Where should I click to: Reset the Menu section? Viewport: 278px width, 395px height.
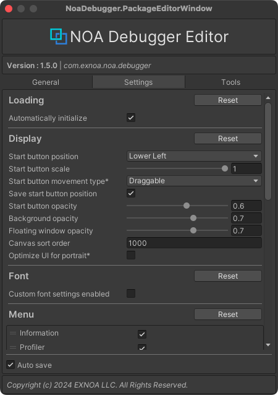228,314
